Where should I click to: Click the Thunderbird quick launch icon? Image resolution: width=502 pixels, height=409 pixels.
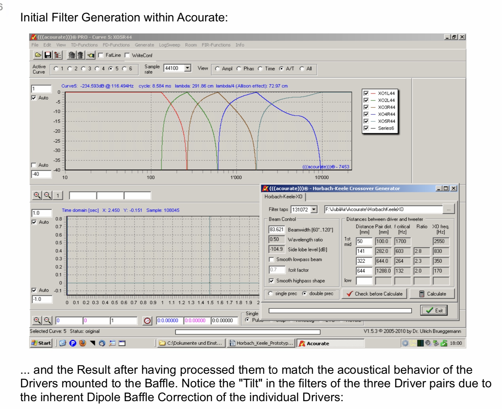(102, 343)
